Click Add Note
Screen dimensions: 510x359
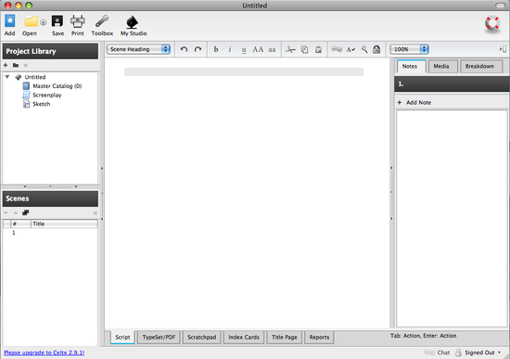pos(414,102)
